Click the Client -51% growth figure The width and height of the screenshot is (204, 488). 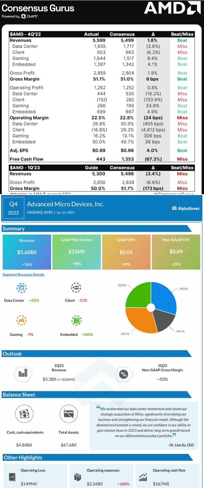[83, 300]
